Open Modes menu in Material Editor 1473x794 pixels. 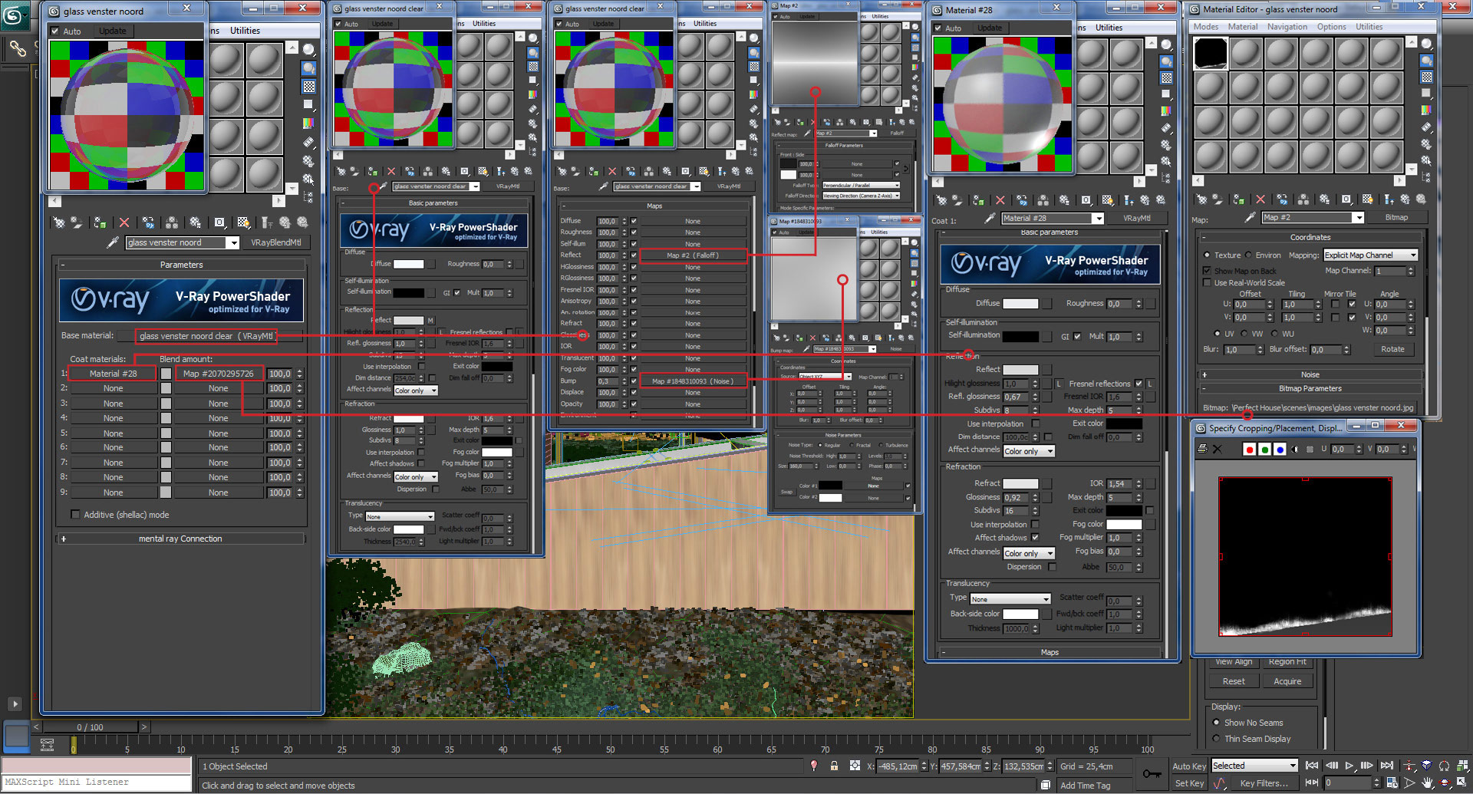1205,27
